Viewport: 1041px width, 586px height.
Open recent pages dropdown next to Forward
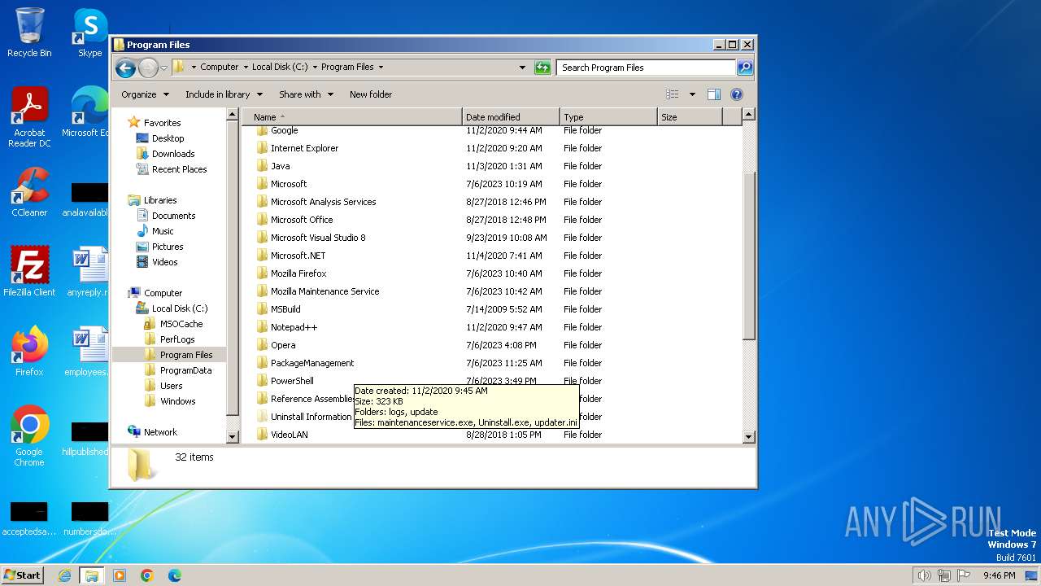click(x=163, y=68)
